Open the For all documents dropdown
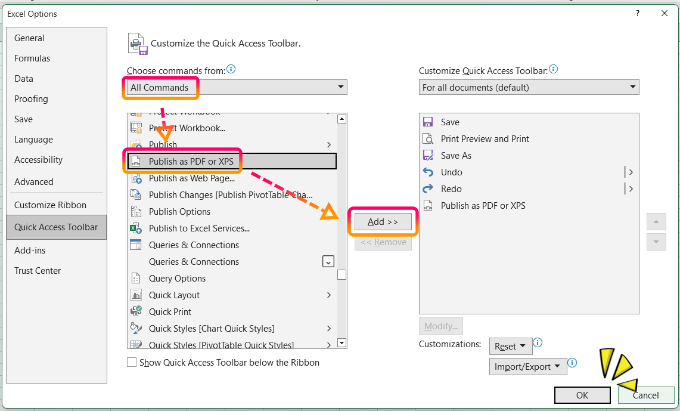The height and width of the screenshot is (411, 680). pyautogui.click(x=529, y=87)
